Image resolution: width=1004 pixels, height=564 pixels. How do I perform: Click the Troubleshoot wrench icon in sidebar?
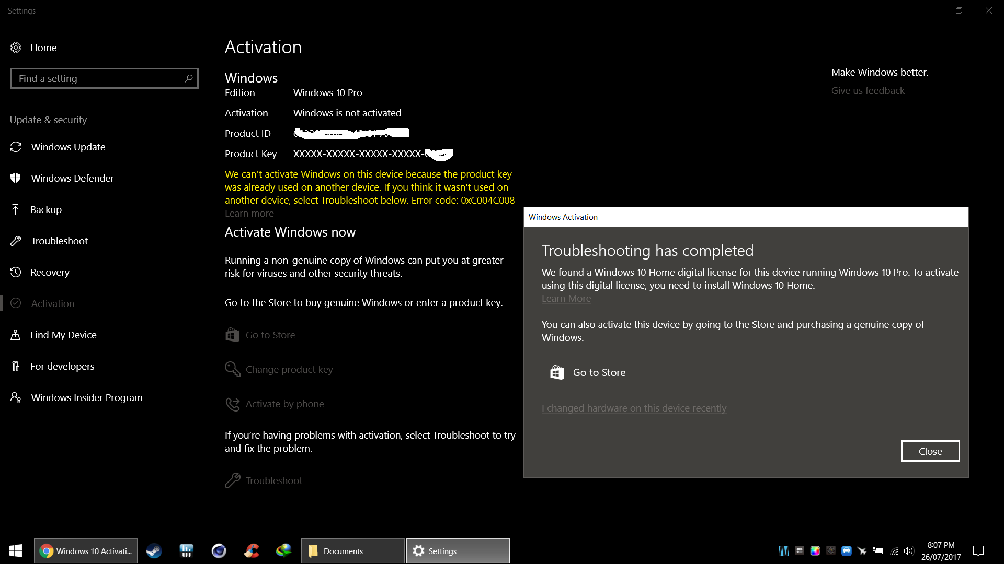point(16,241)
